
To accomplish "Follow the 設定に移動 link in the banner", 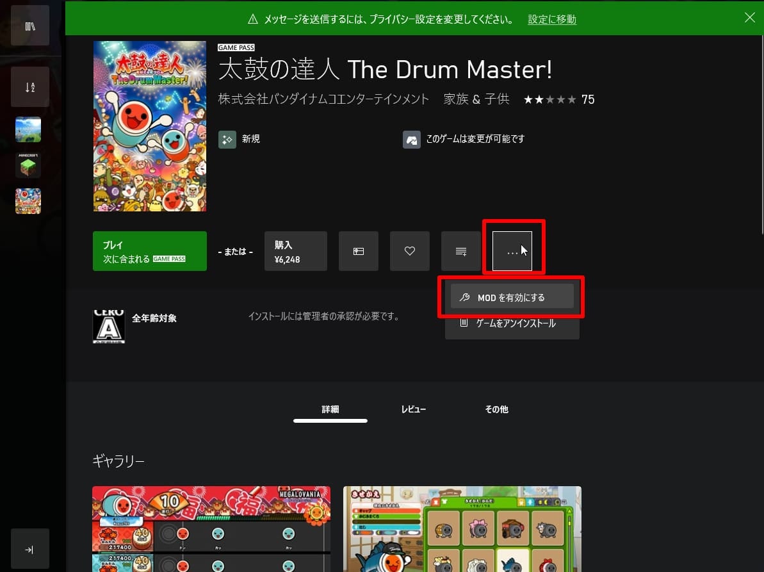I will tap(551, 19).
